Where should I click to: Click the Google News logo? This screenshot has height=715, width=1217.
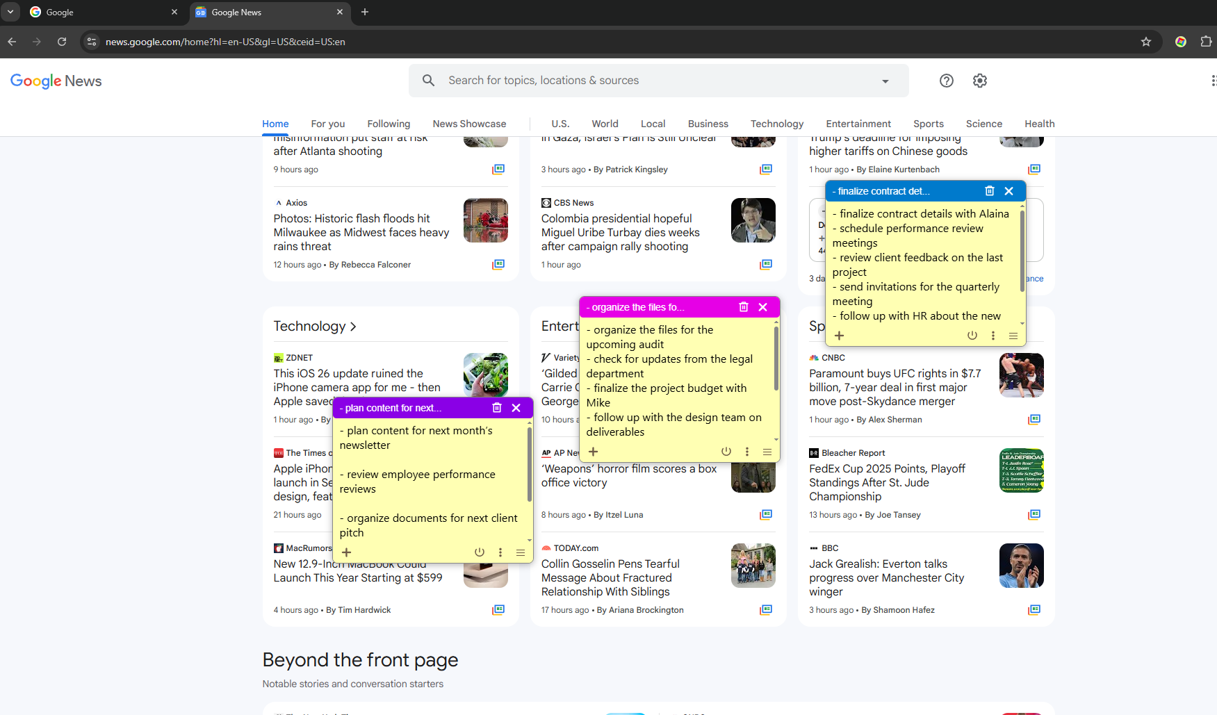point(56,81)
